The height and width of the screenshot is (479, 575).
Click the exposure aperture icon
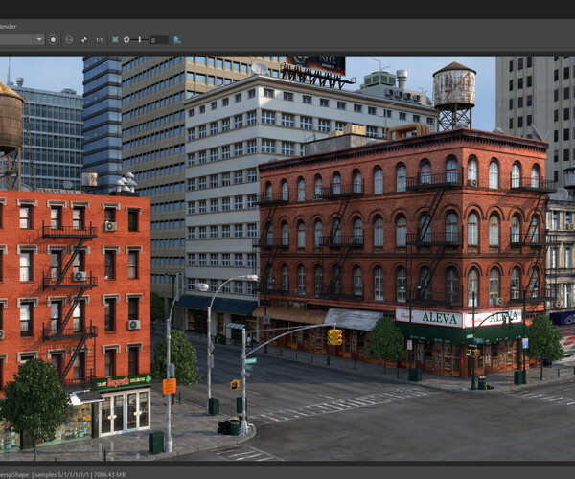126,39
